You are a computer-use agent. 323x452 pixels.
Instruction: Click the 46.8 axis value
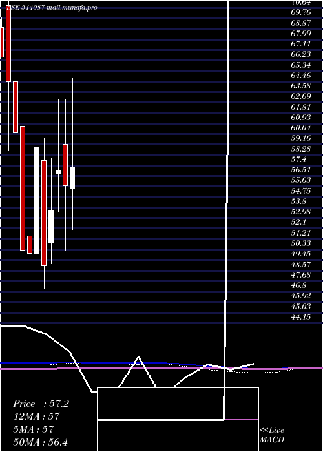(298, 285)
